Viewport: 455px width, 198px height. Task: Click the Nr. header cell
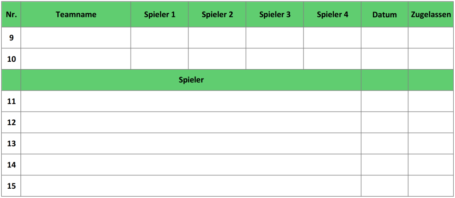[x=12, y=14]
